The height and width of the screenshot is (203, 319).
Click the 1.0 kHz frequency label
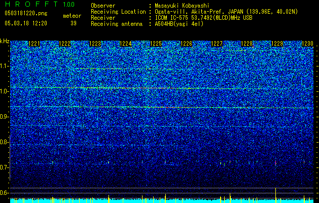tap(4, 91)
